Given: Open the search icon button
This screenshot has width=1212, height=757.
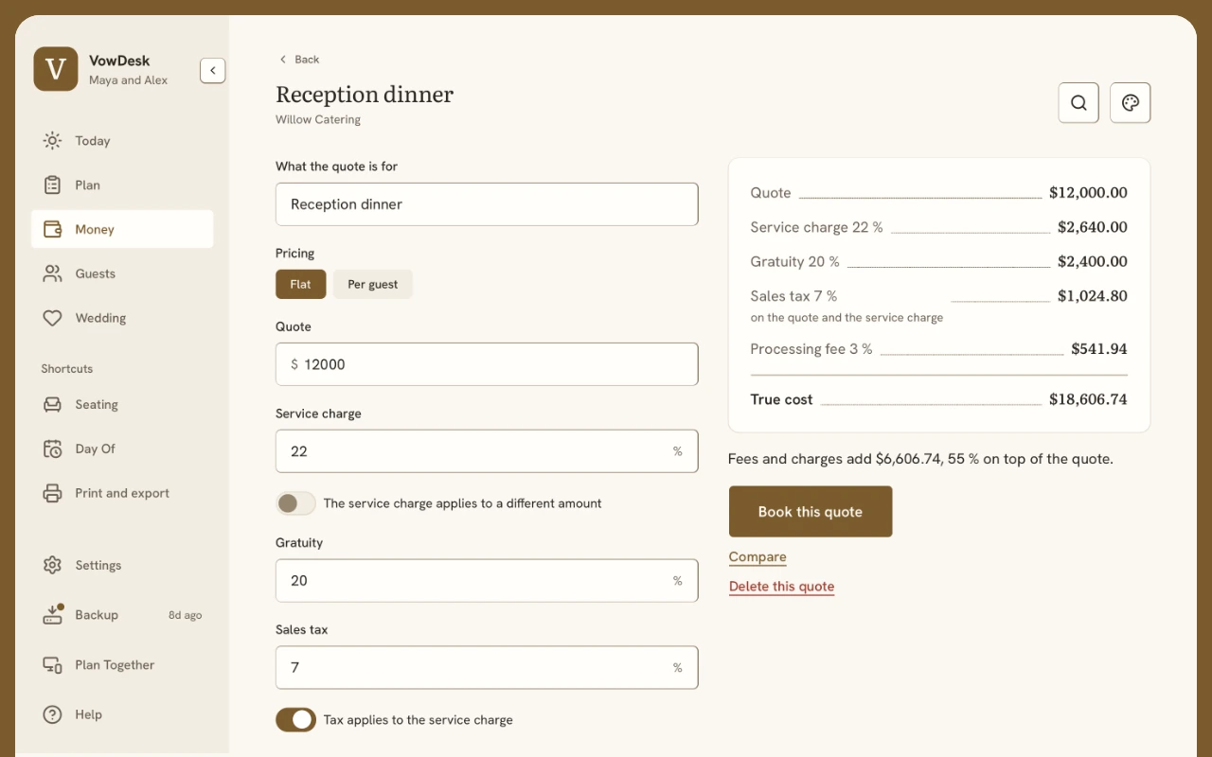Looking at the screenshot, I should pyautogui.click(x=1078, y=103).
